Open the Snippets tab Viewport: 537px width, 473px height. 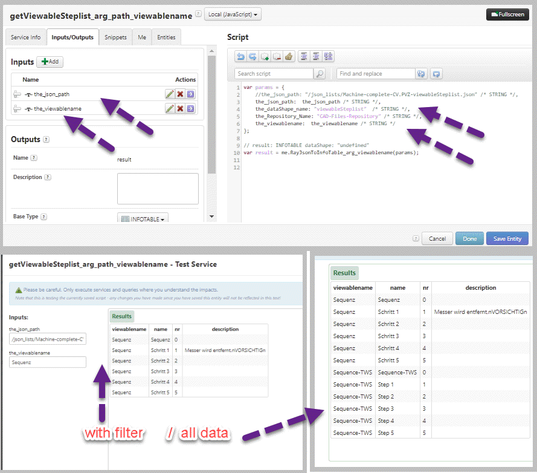(115, 38)
